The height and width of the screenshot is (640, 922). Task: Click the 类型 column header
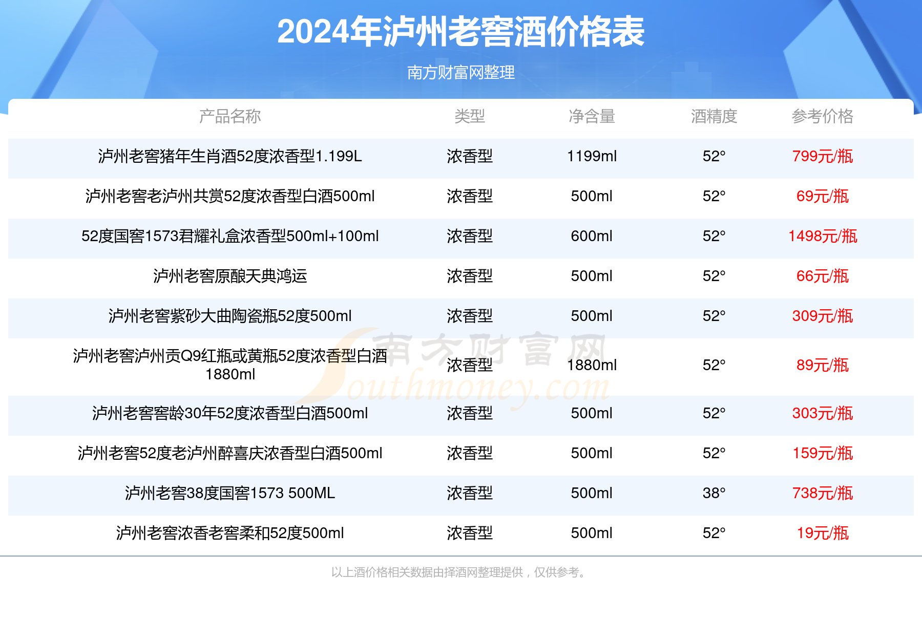(470, 116)
